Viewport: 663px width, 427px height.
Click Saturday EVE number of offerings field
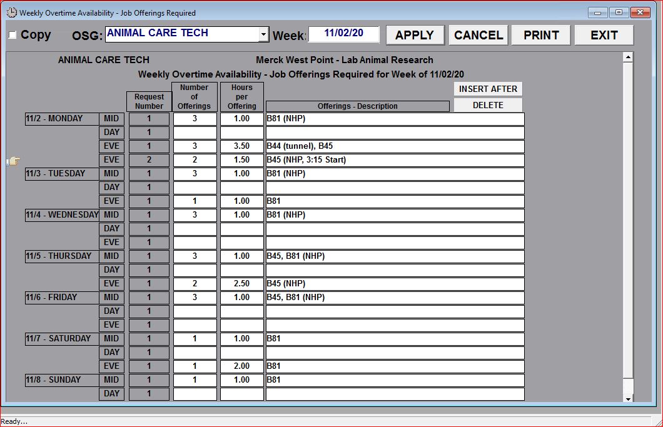pyautogui.click(x=195, y=366)
